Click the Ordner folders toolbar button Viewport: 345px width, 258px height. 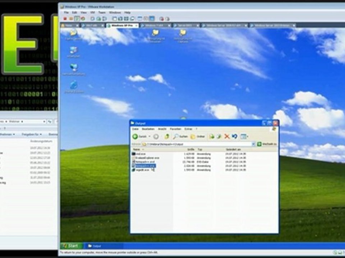pos(198,137)
